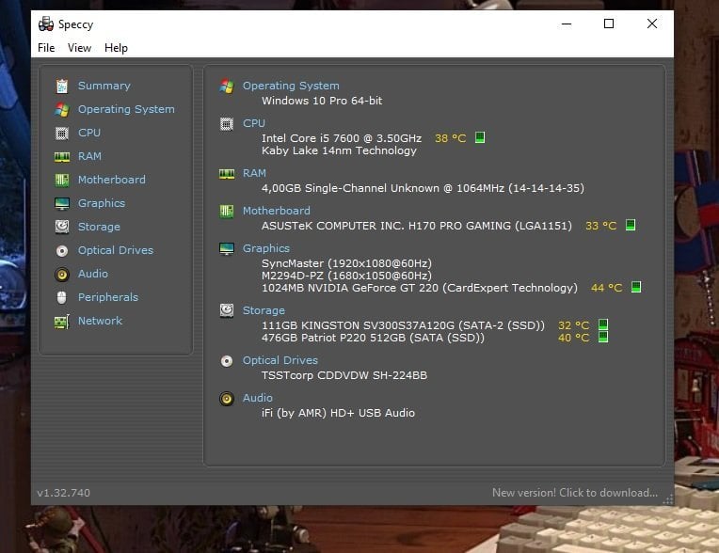Click the Peripherals mouse icon in sidebar

point(62,297)
